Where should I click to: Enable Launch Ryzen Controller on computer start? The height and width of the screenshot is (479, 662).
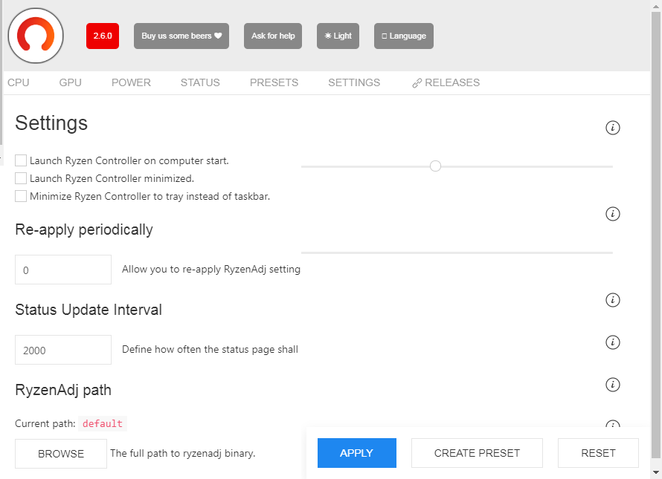[x=21, y=160]
